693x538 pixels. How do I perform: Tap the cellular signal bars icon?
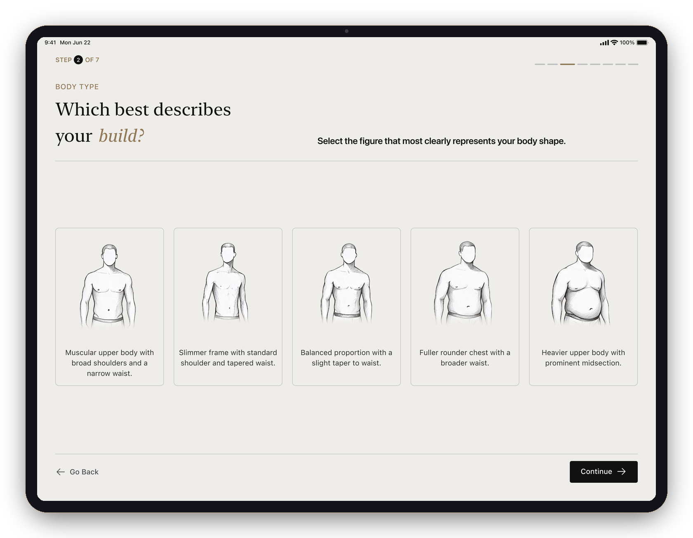coord(604,42)
